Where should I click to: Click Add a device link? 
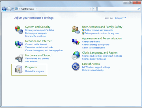31,62
